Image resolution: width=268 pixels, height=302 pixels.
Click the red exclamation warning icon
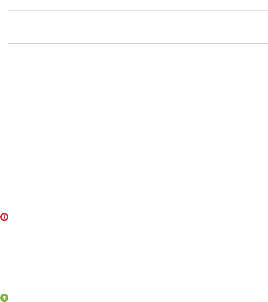click(4, 217)
